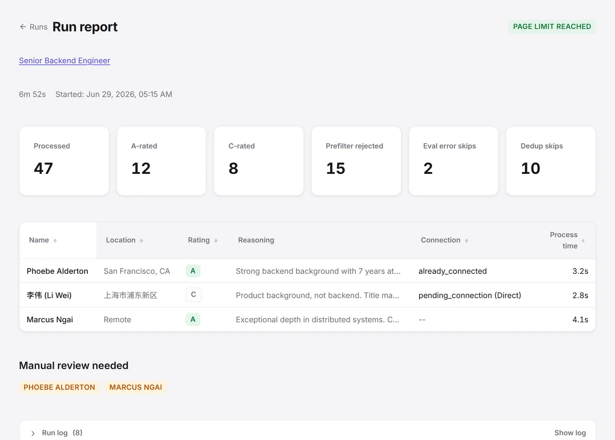The image size is (615, 440).
Task: Click the 6m 52s duration text
Action: click(x=33, y=94)
